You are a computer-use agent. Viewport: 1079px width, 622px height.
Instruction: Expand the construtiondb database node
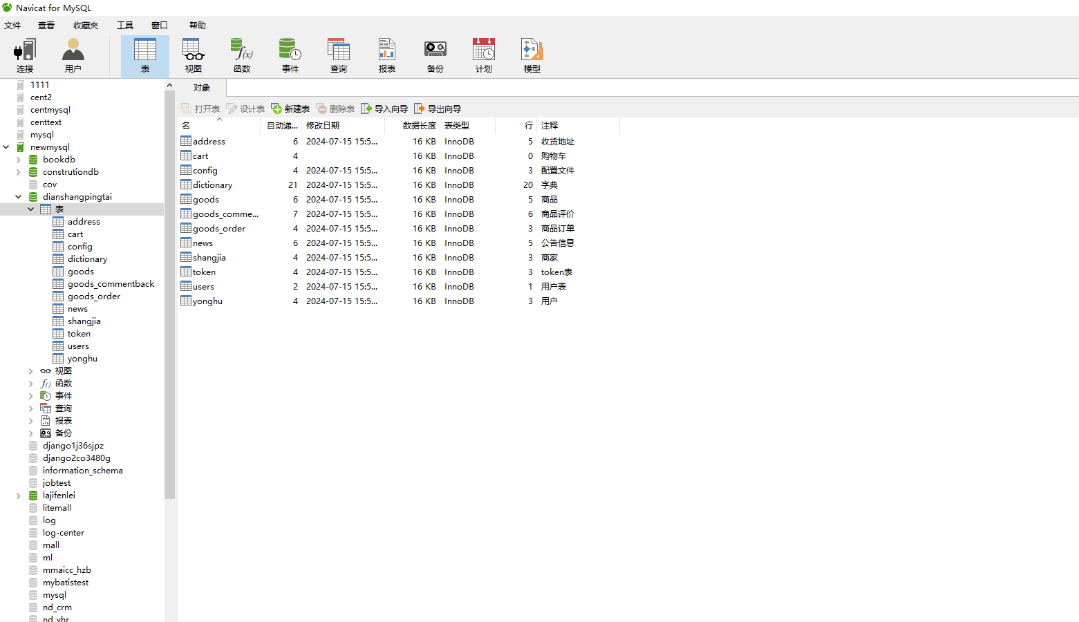click(x=19, y=172)
